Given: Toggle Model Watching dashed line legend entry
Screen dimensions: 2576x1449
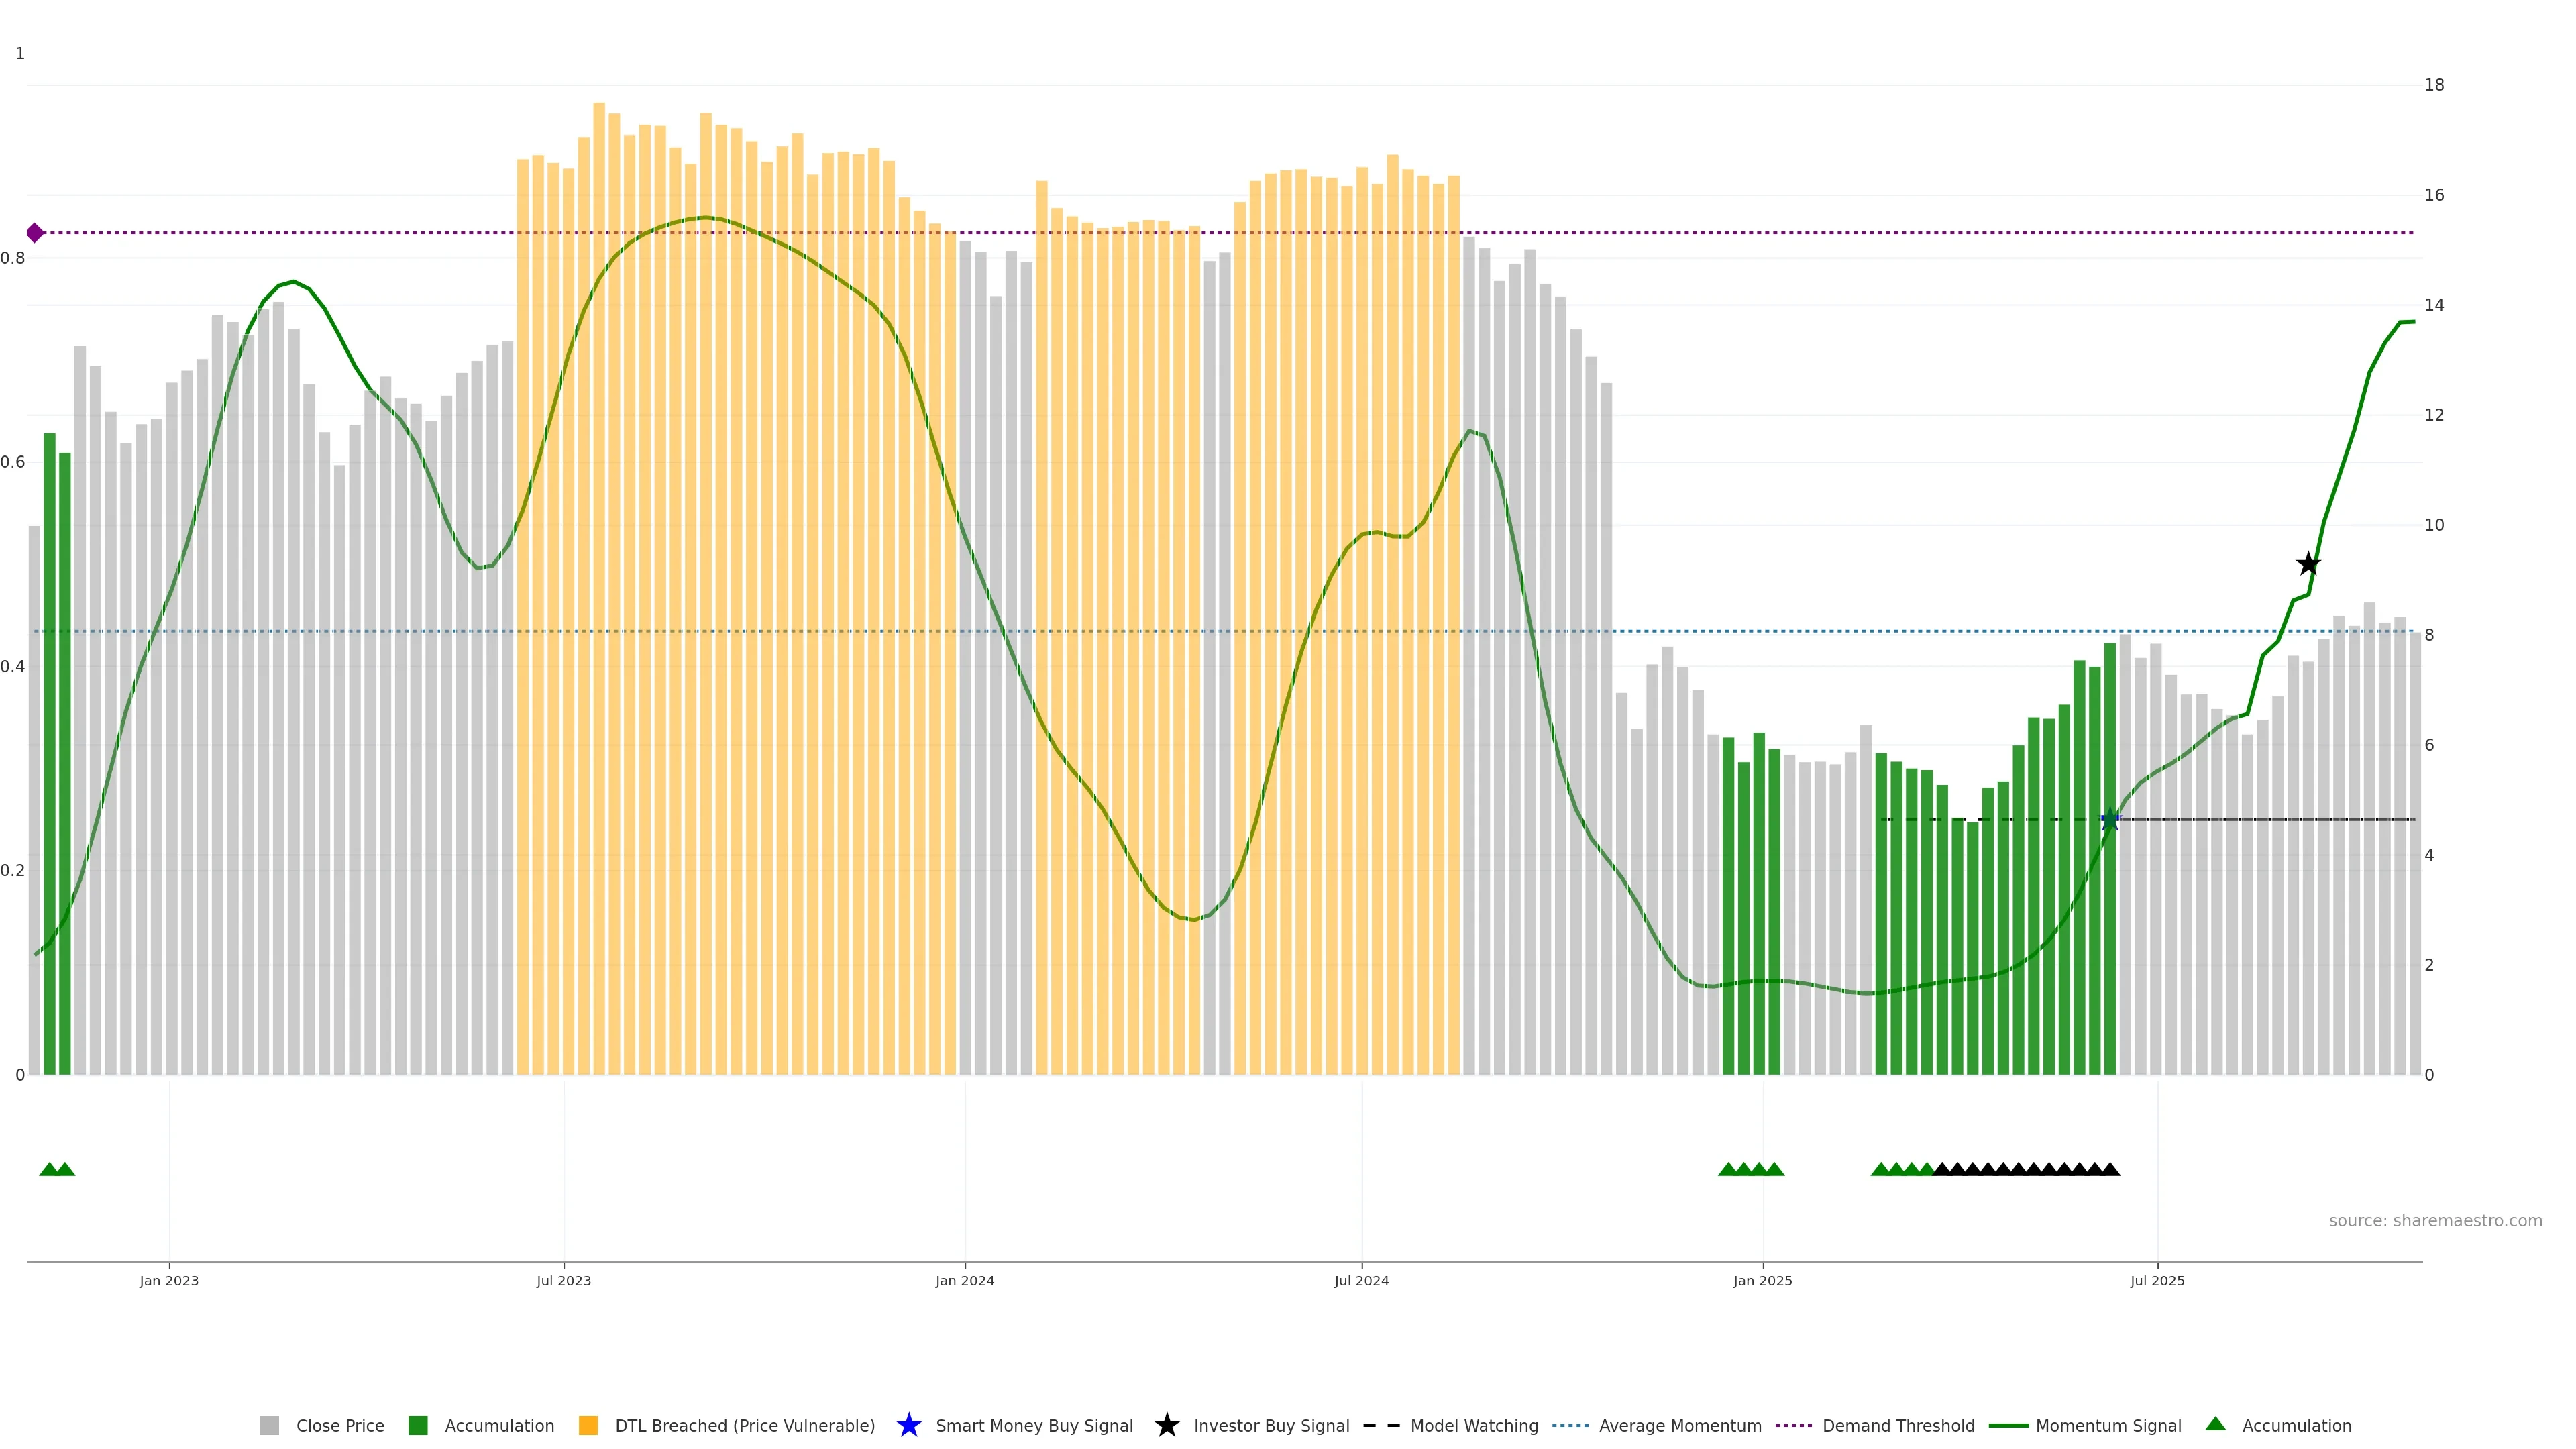Looking at the screenshot, I should [x=1473, y=1425].
